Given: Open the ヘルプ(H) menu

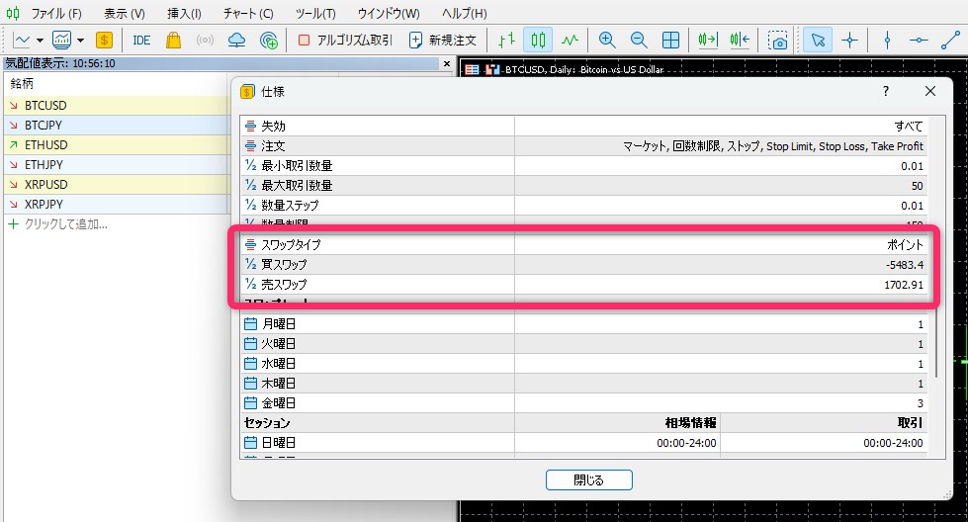Looking at the screenshot, I should point(465,13).
